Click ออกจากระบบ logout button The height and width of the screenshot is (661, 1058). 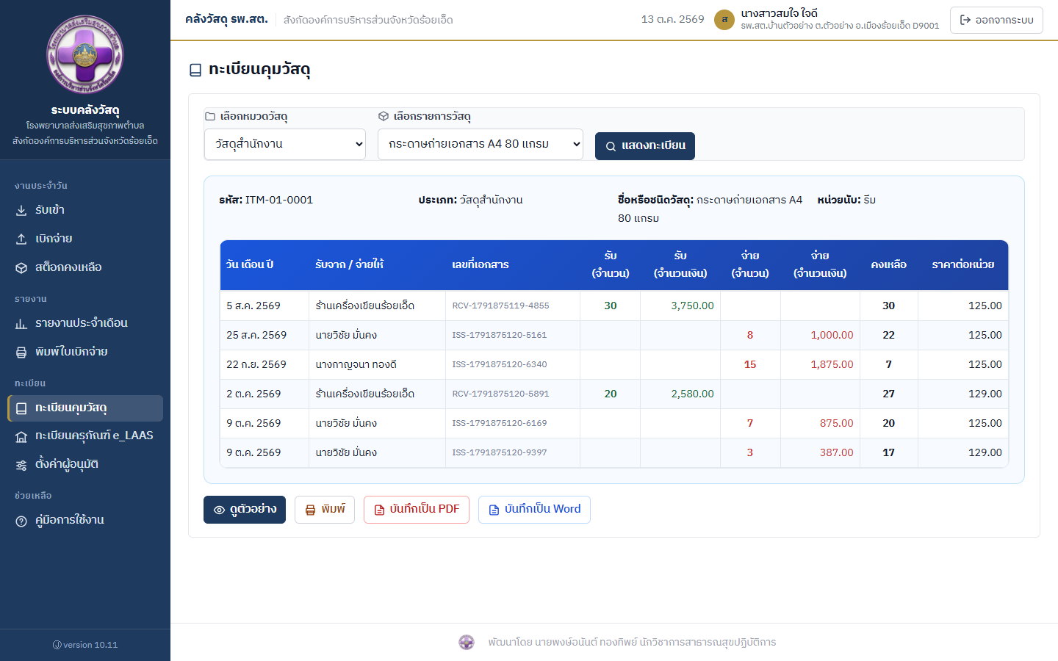(x=996, y=20)
